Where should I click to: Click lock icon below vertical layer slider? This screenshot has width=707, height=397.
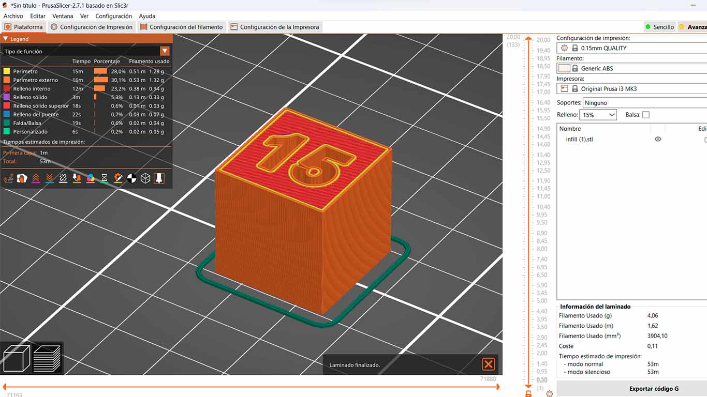[x=528, y=394]
